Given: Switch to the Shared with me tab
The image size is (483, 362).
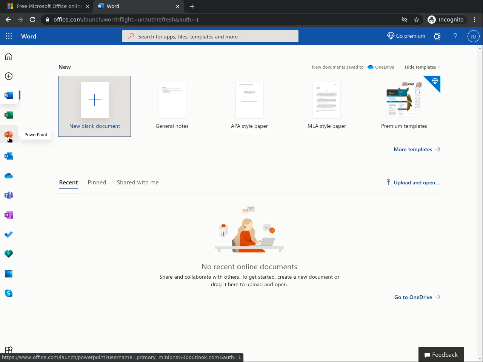Looking at the screenshot, I should (138, 183).
